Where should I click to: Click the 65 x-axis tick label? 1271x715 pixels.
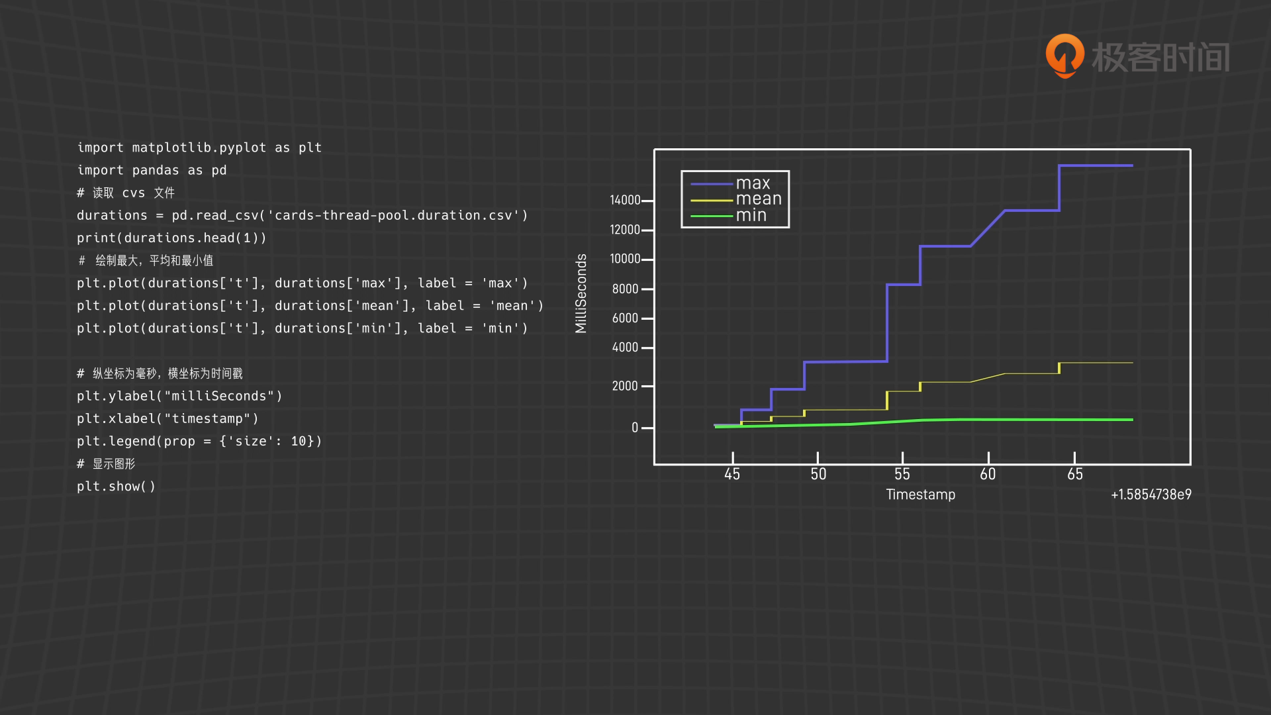click(x=1075, y=474)
